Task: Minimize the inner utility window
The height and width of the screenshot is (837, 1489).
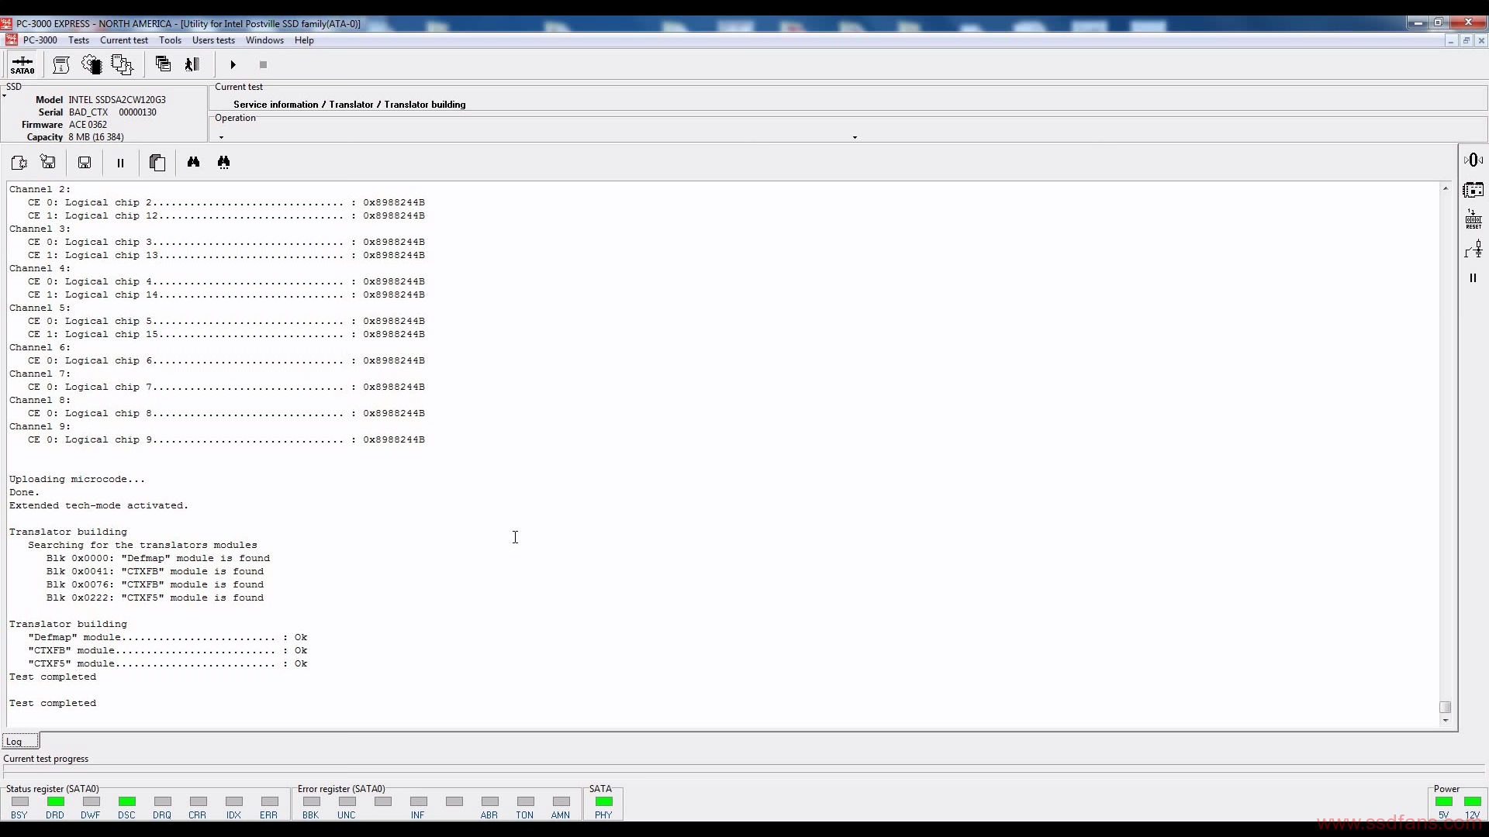Action: [1450, 40]
